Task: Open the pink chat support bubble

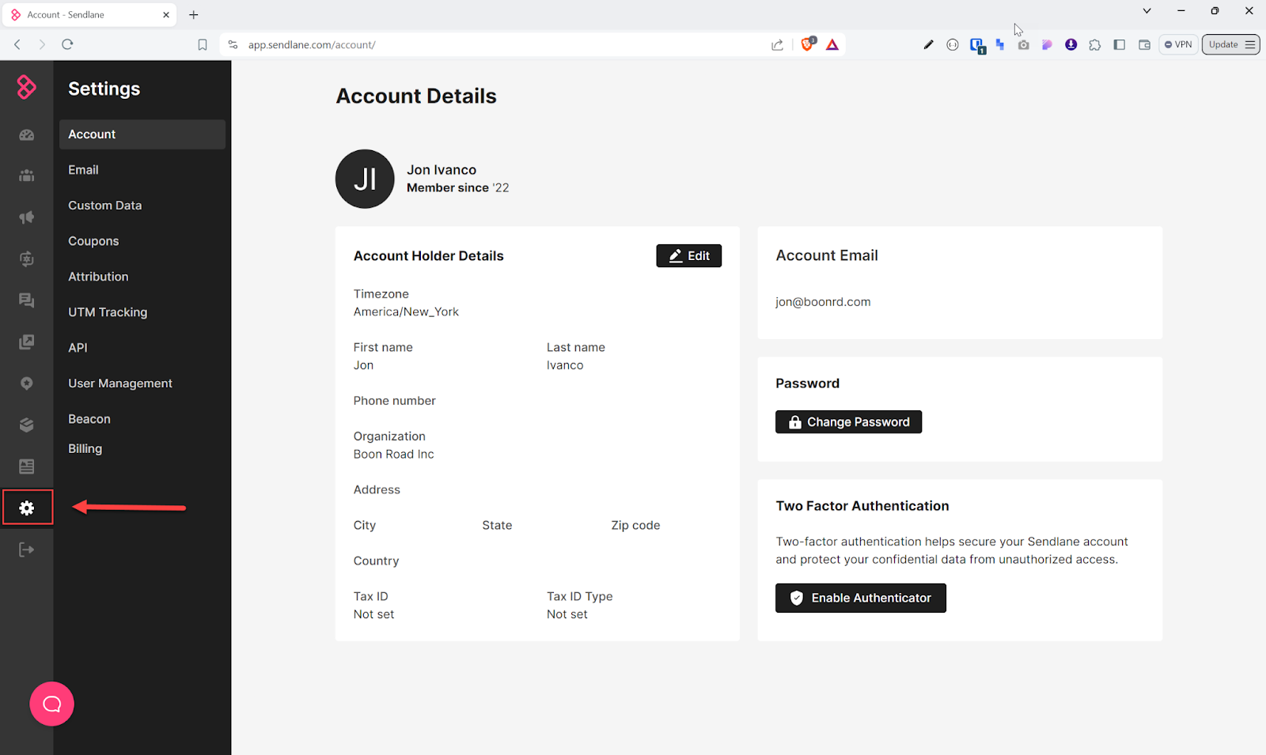Action: [x=51, y=704]
